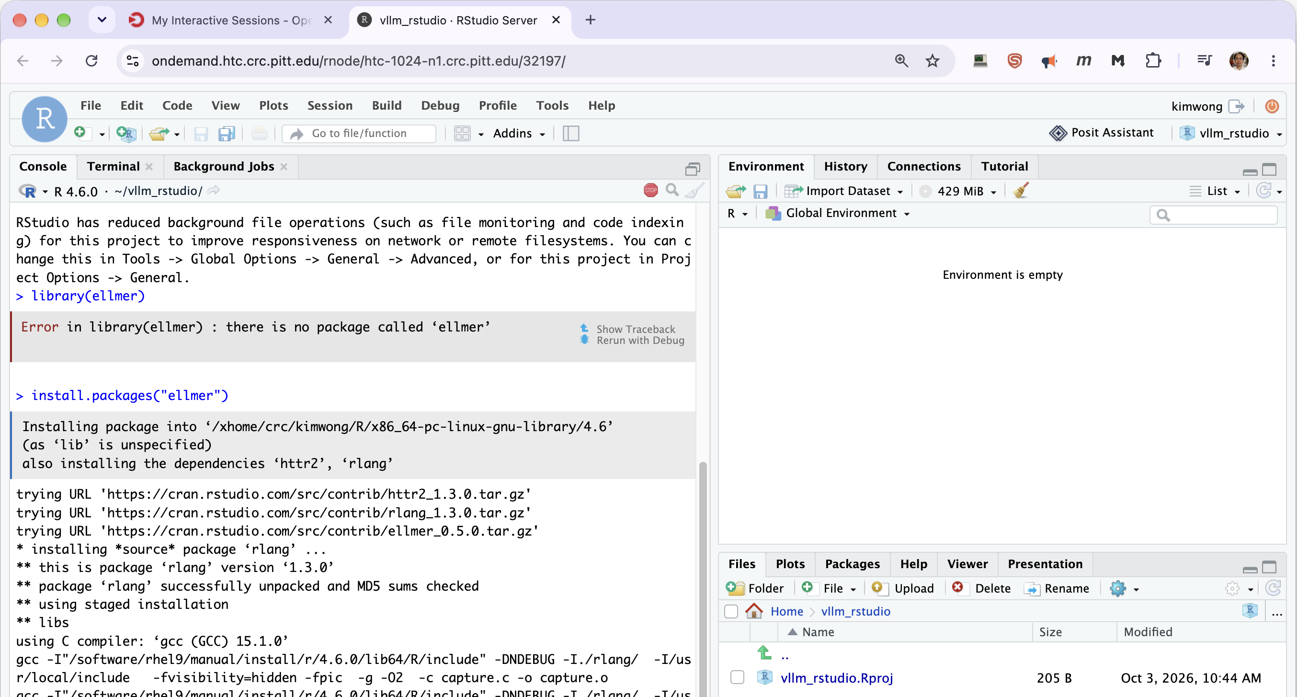
Task: Click the console vertical scrollbar
Action: tap(703, 579)
